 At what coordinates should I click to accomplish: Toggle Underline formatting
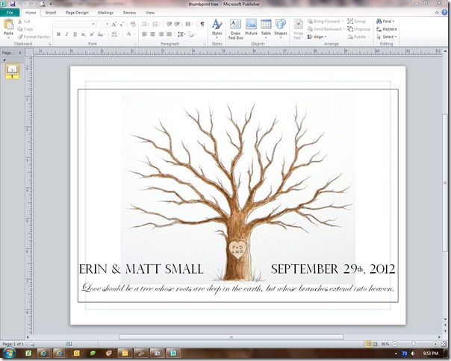pos(75,34)
